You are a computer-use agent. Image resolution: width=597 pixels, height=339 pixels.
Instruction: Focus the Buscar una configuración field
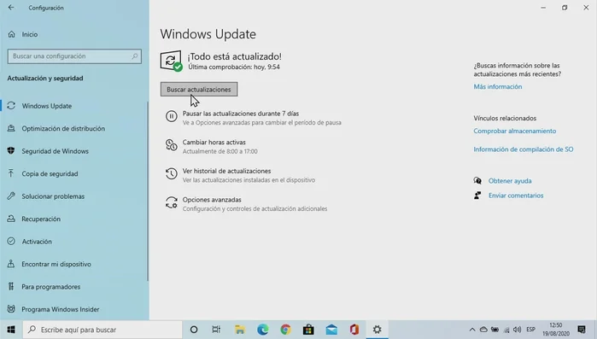(74, 56)
